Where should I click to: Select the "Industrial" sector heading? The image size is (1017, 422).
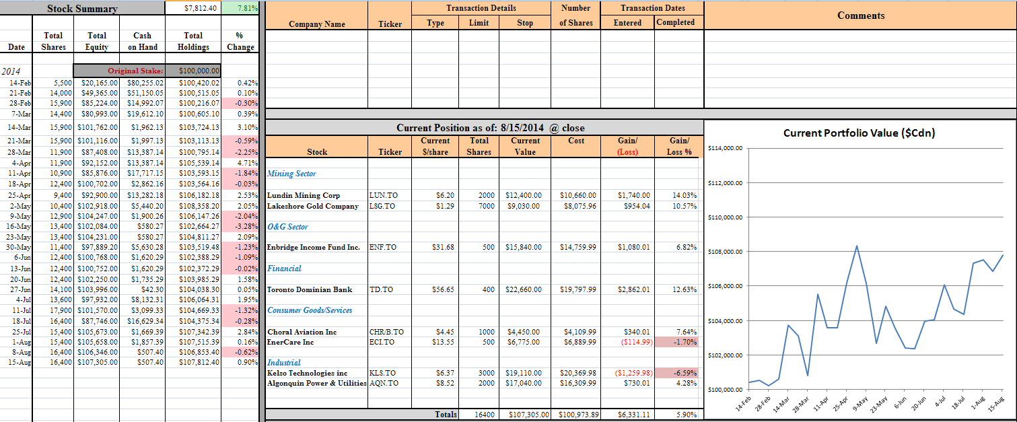284,363
